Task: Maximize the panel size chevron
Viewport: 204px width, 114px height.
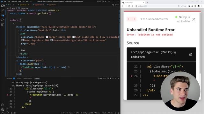Action: (x=115, y=78)
